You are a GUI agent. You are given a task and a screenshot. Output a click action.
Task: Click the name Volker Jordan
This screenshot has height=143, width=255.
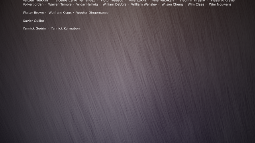point(33,4)
